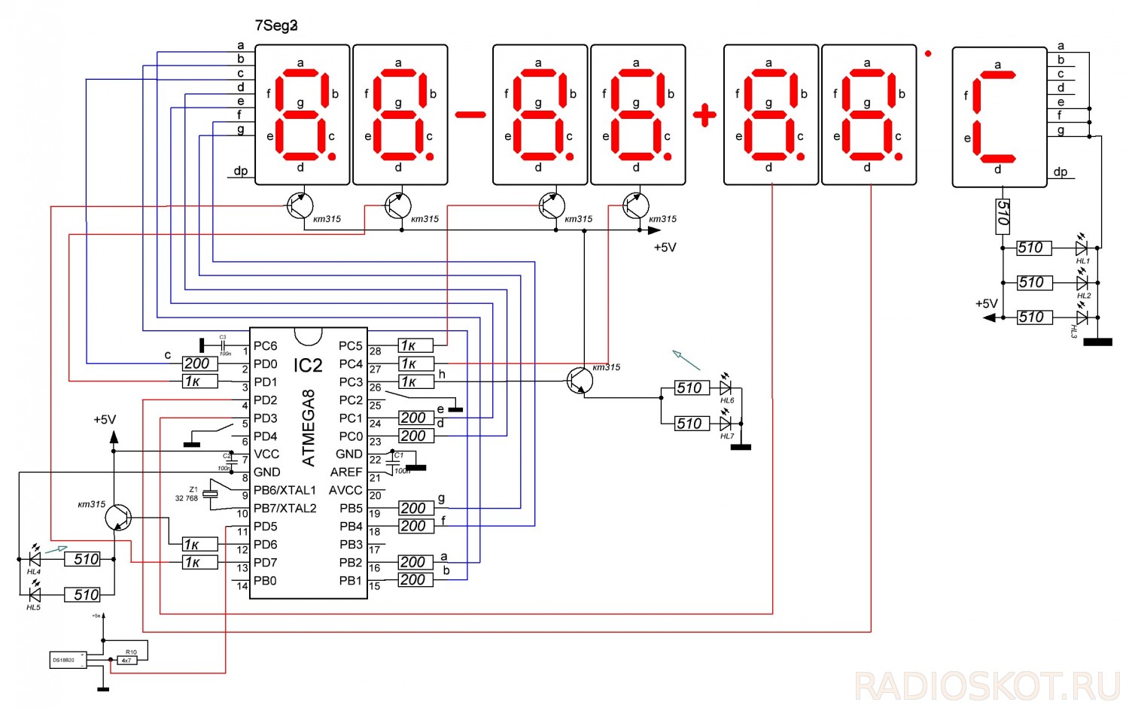Select the PB0 pin label
Image resolution: width=1129 pixels, height=708 pixels.
coord(265,580)
